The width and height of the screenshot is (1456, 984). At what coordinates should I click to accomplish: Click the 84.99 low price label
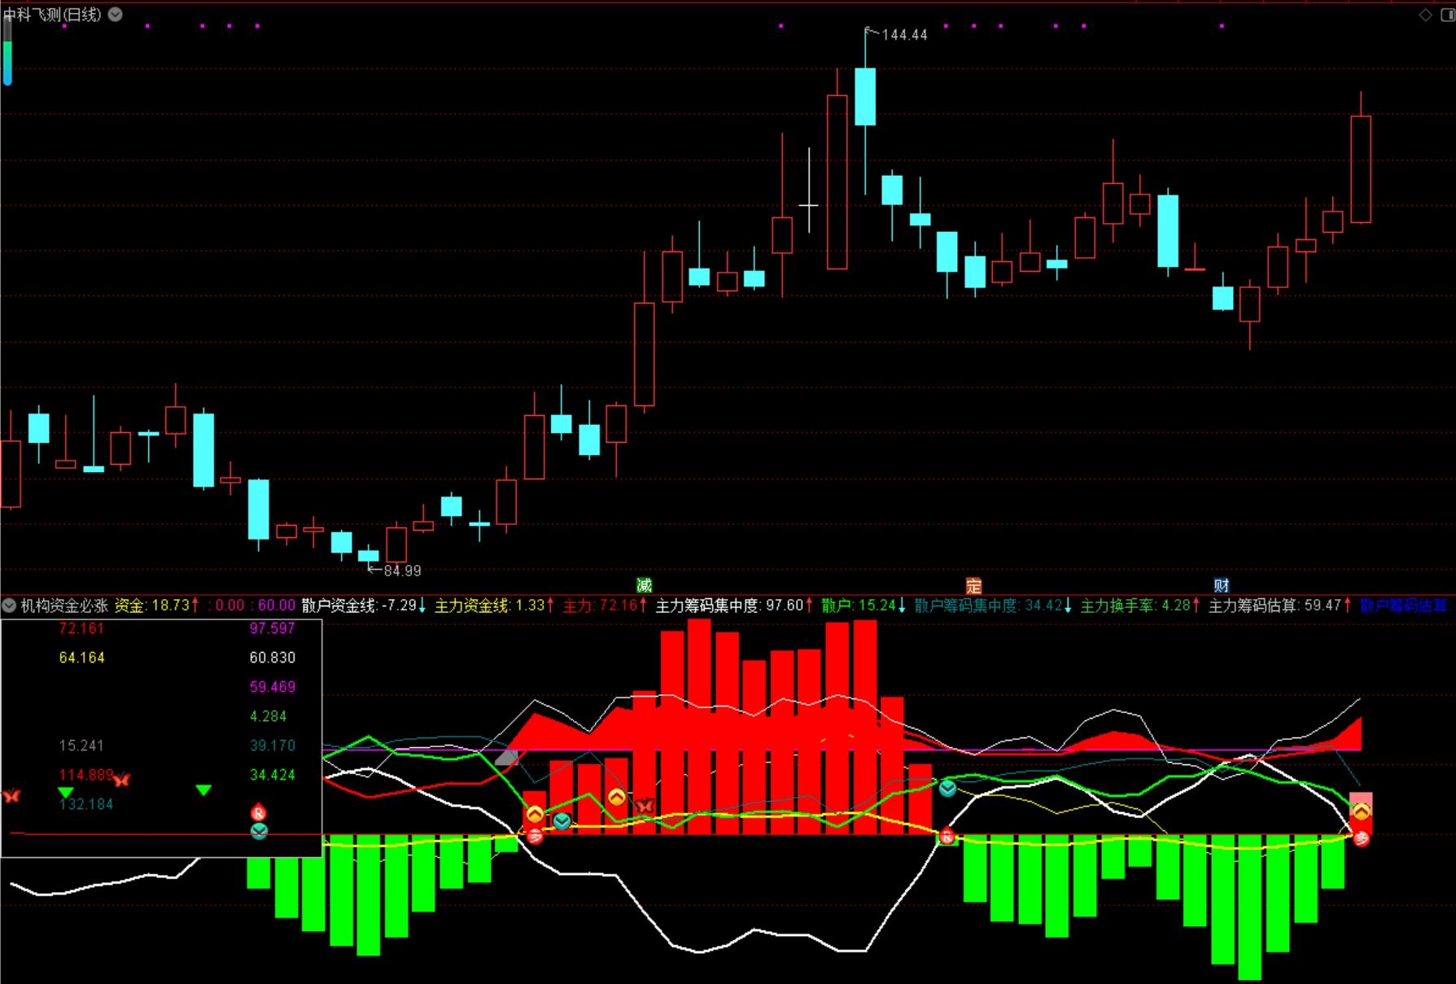(402, 571)
